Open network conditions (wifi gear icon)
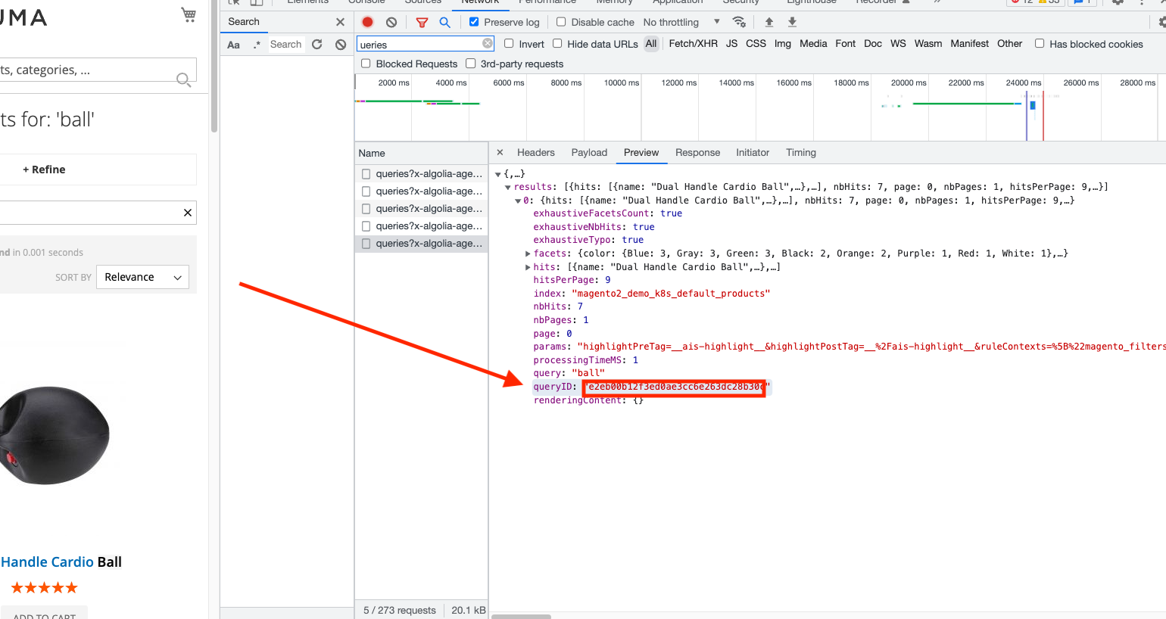 point(739,22)
